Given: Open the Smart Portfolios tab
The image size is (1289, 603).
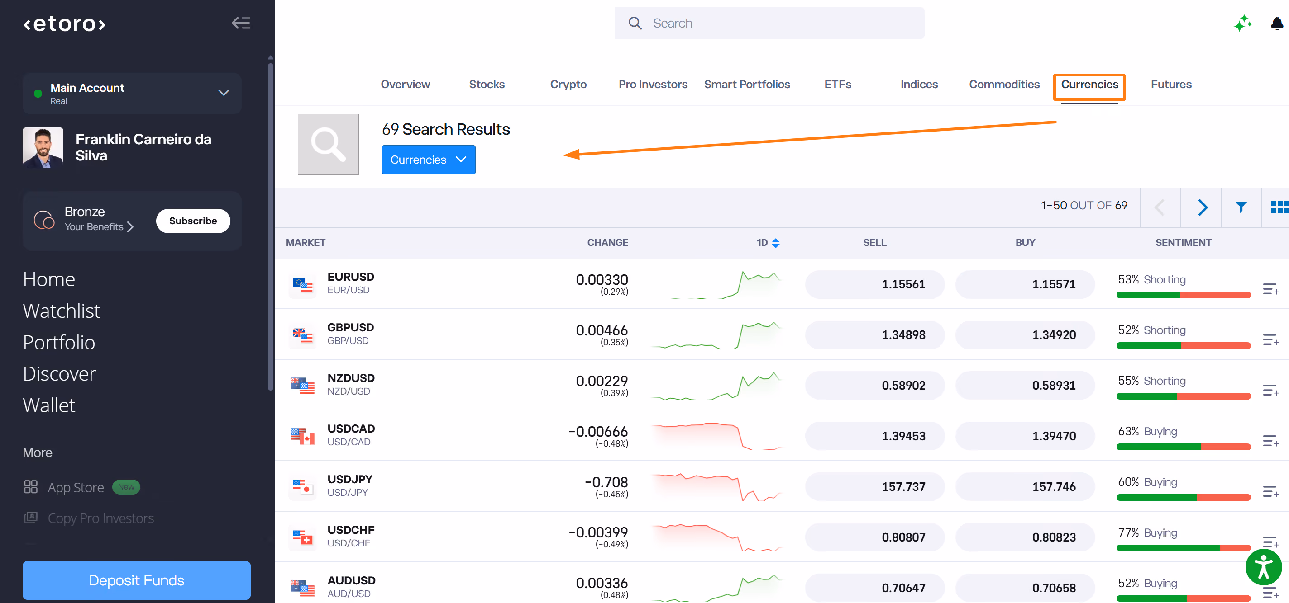Looking at the screenshot, I should 747,85.
